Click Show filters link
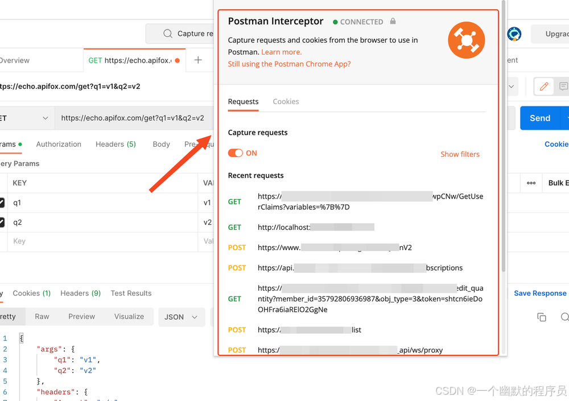Screen dimensions: 569x401 [x=460, y=154]
